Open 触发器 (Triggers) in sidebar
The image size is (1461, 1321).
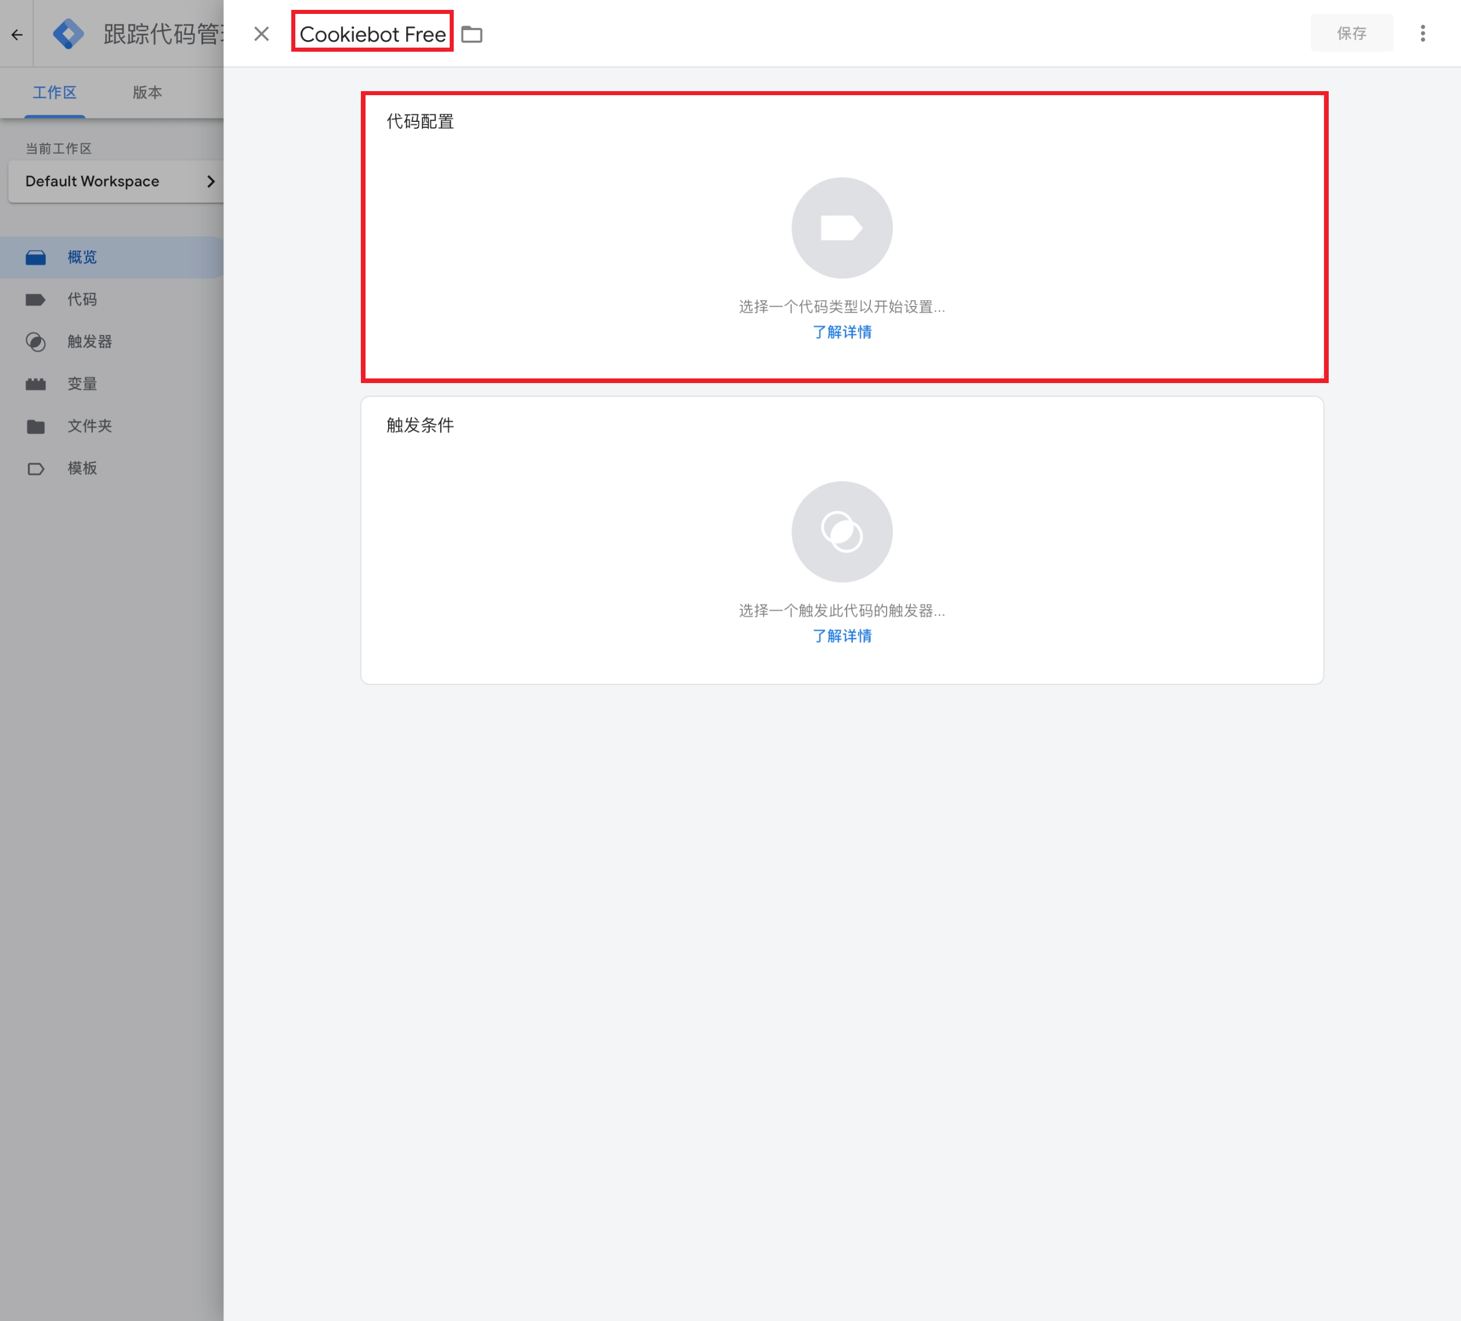89,341
